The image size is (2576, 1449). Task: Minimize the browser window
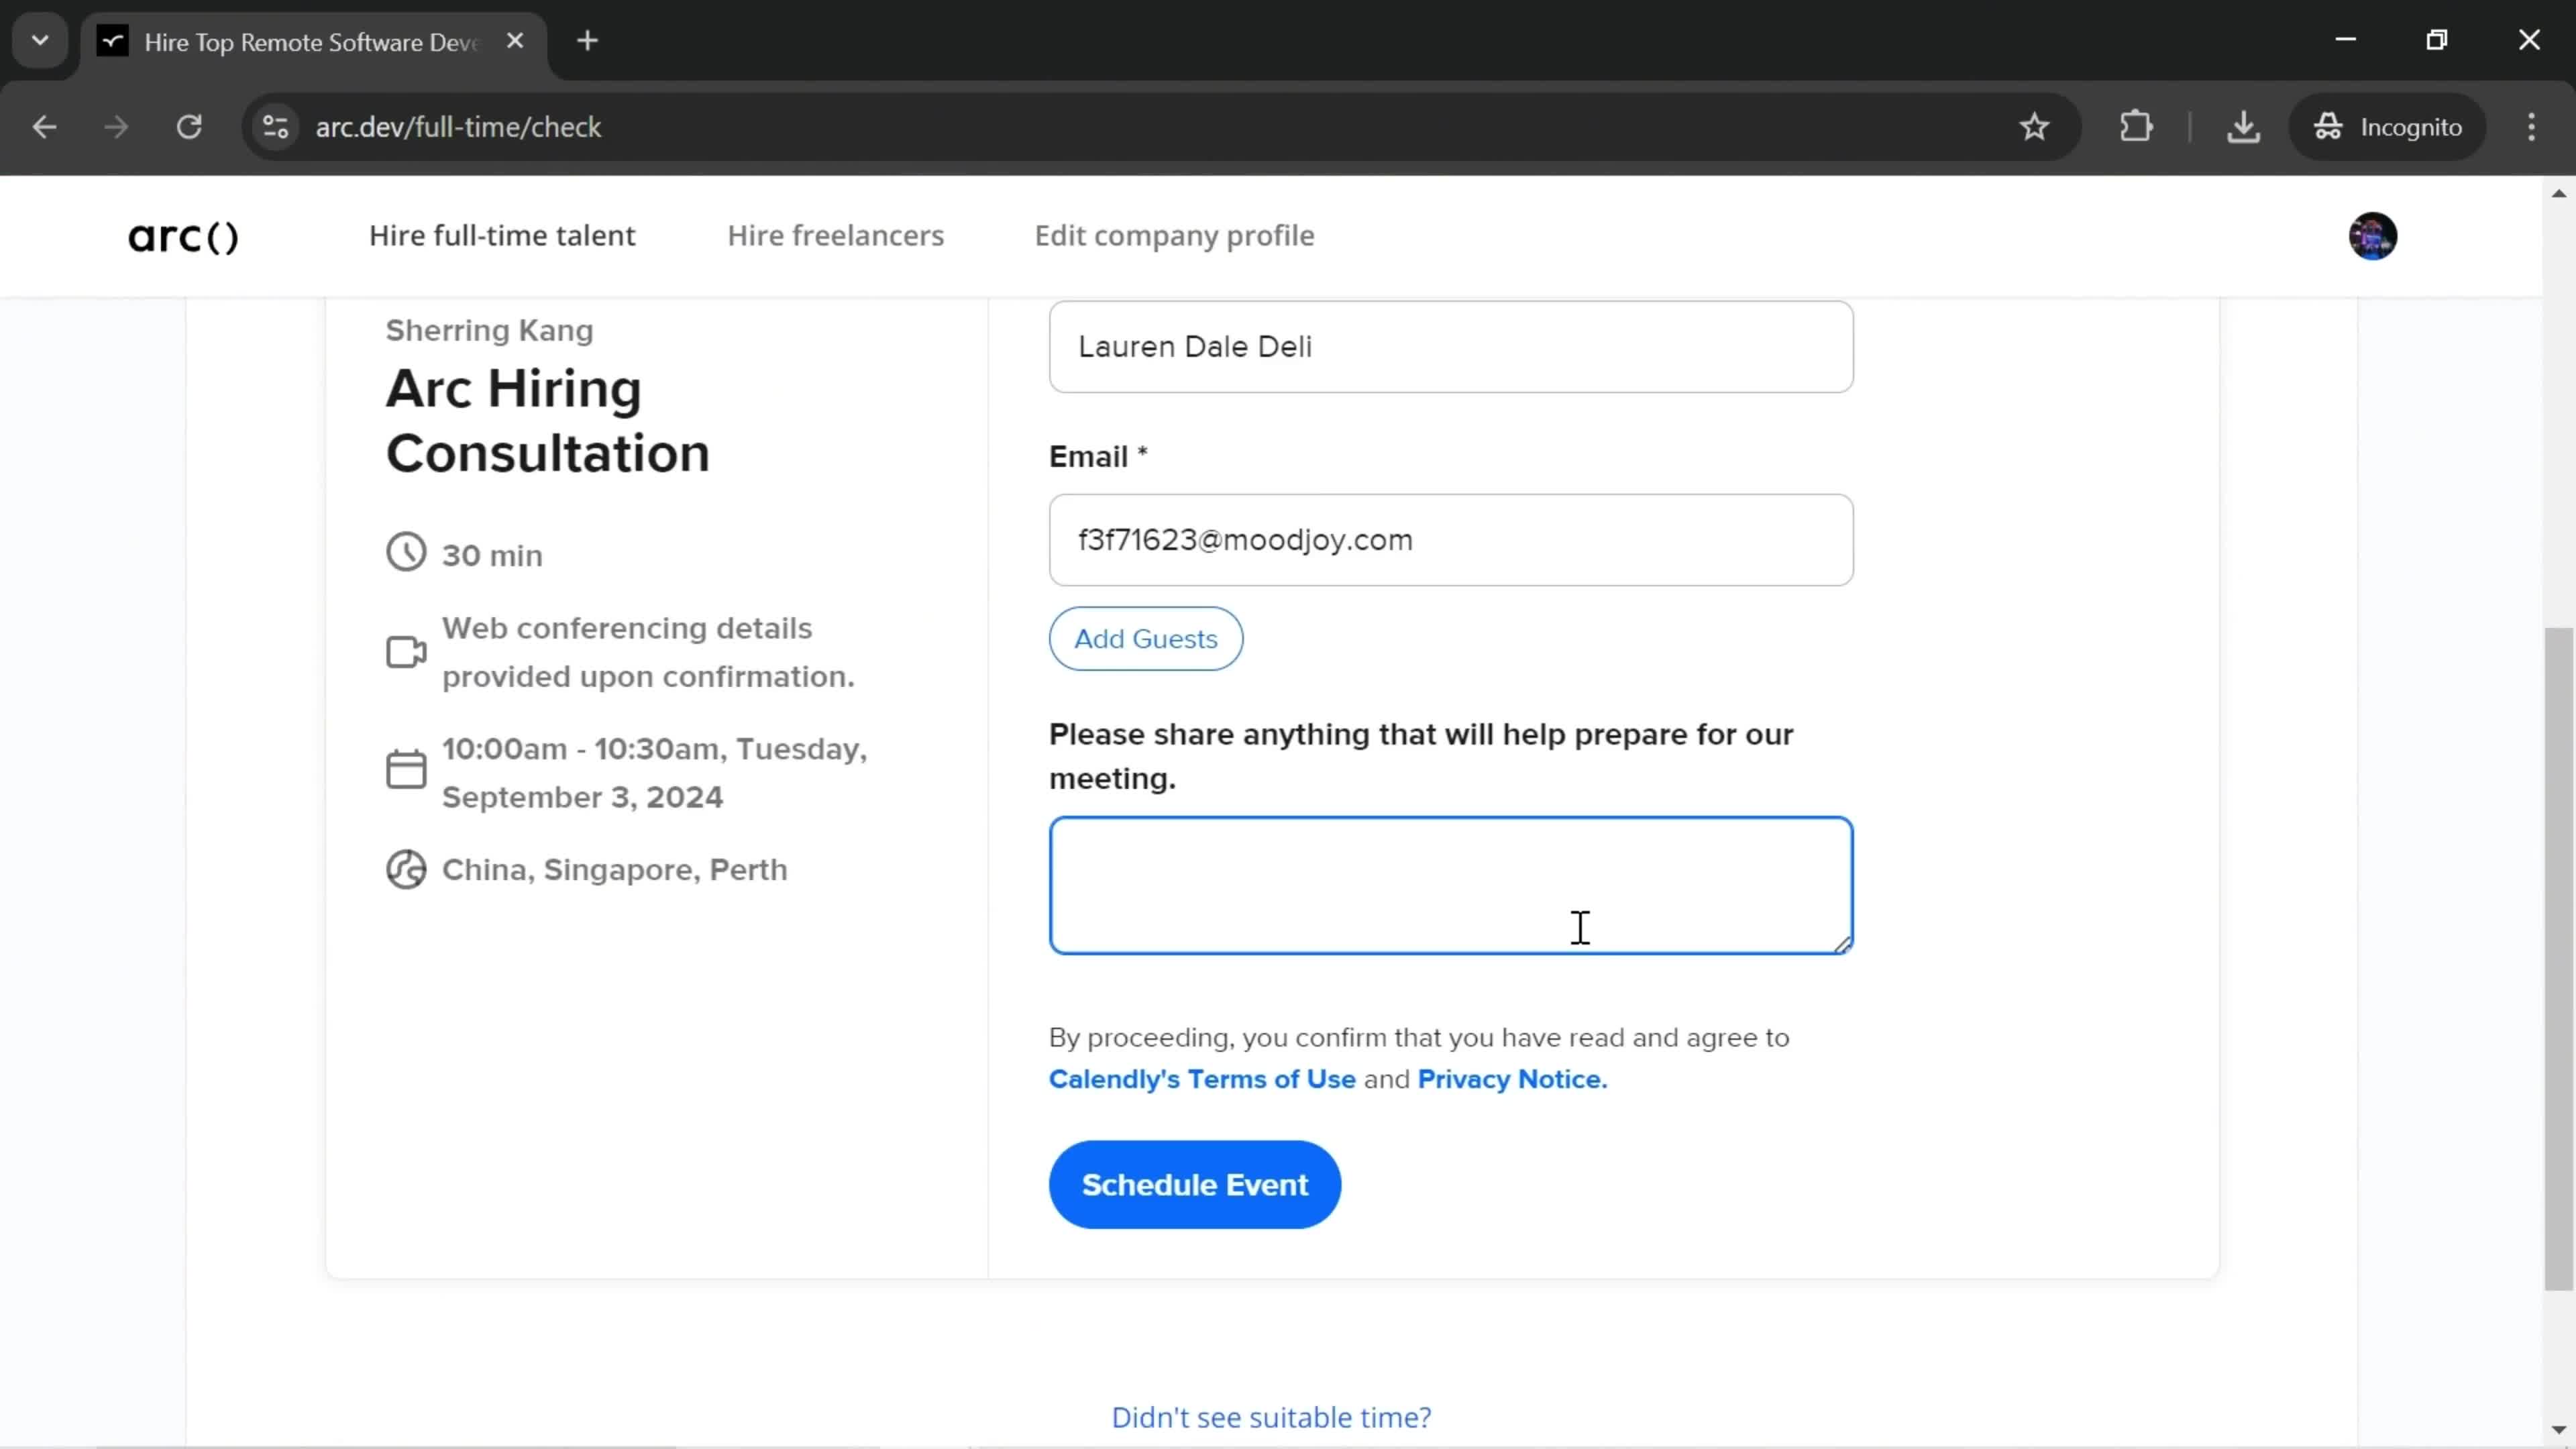tap(2346, 40)
